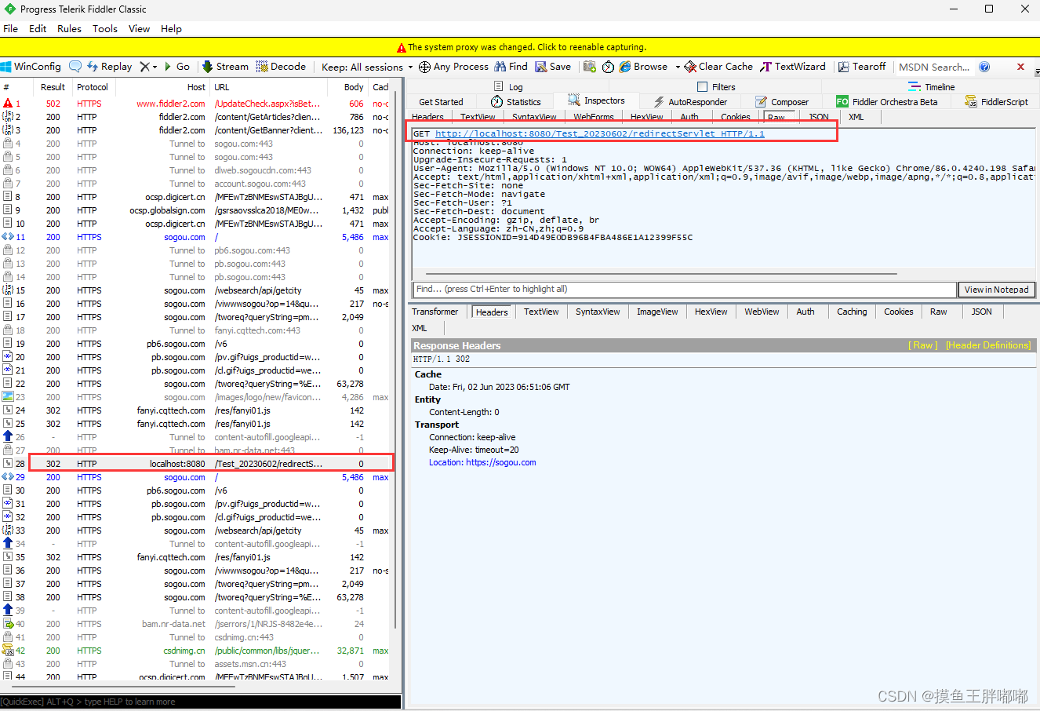Switch to the Timeline tab
The height and width of the screenshot is (711, 1040).
932,87
